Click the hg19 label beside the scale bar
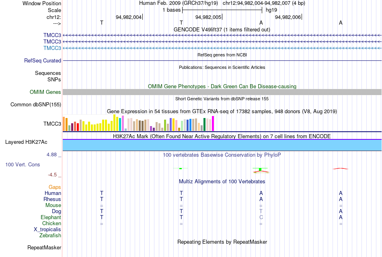The image size is (382, 257). pos(271,10)
